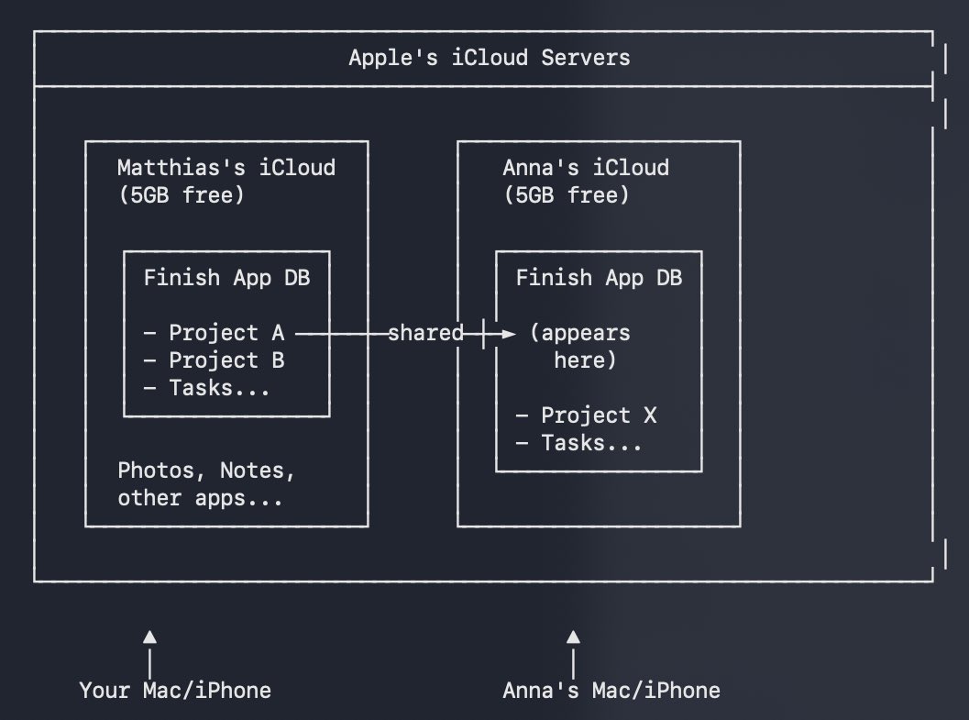
Task: Click "Finish App DB" in Matthias's box
Action: [226, 278]
